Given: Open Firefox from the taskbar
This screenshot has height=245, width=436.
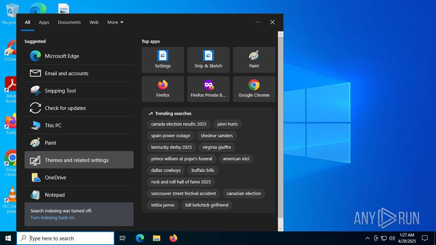Looking at the screenshot, I should 173,238.
